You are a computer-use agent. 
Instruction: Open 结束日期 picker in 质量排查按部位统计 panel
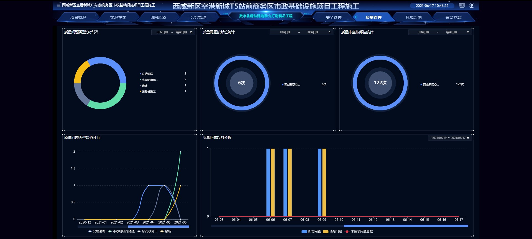[451, 32]
